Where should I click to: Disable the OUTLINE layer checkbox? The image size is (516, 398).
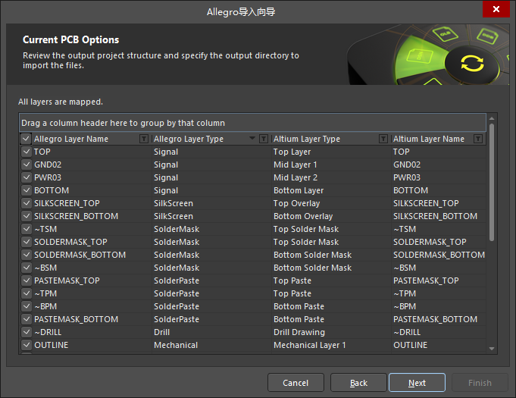tap(26, 345)
